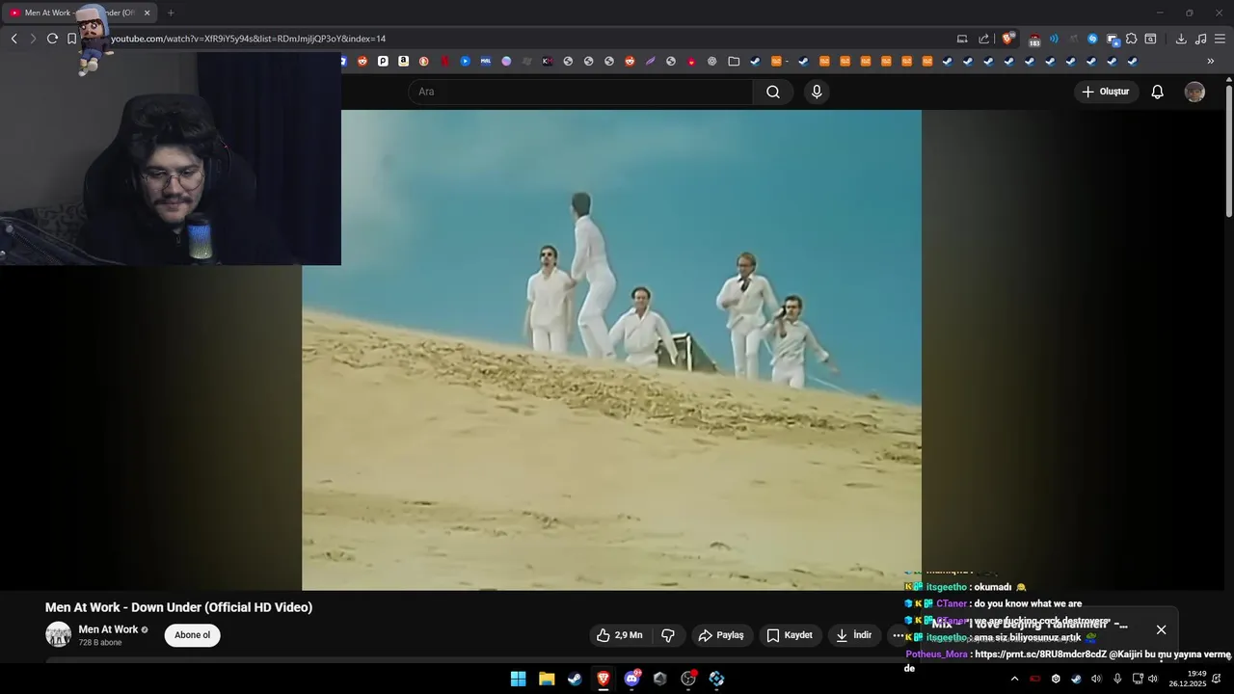Open the Windows notification center icon

click(x=1218, y=679)
